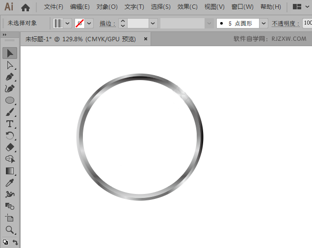Open the 效果(C) menu
The image size is (312, 248).
point(187,7)
